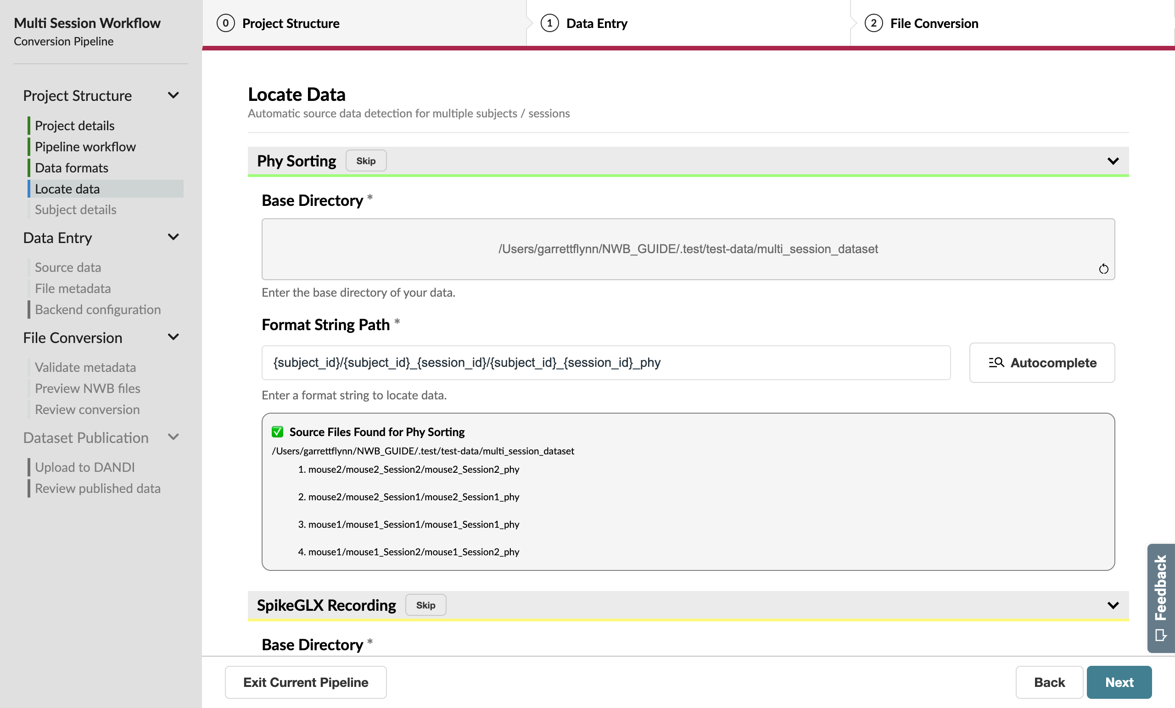Open the File Conversion stage tab

[1012, 23]
